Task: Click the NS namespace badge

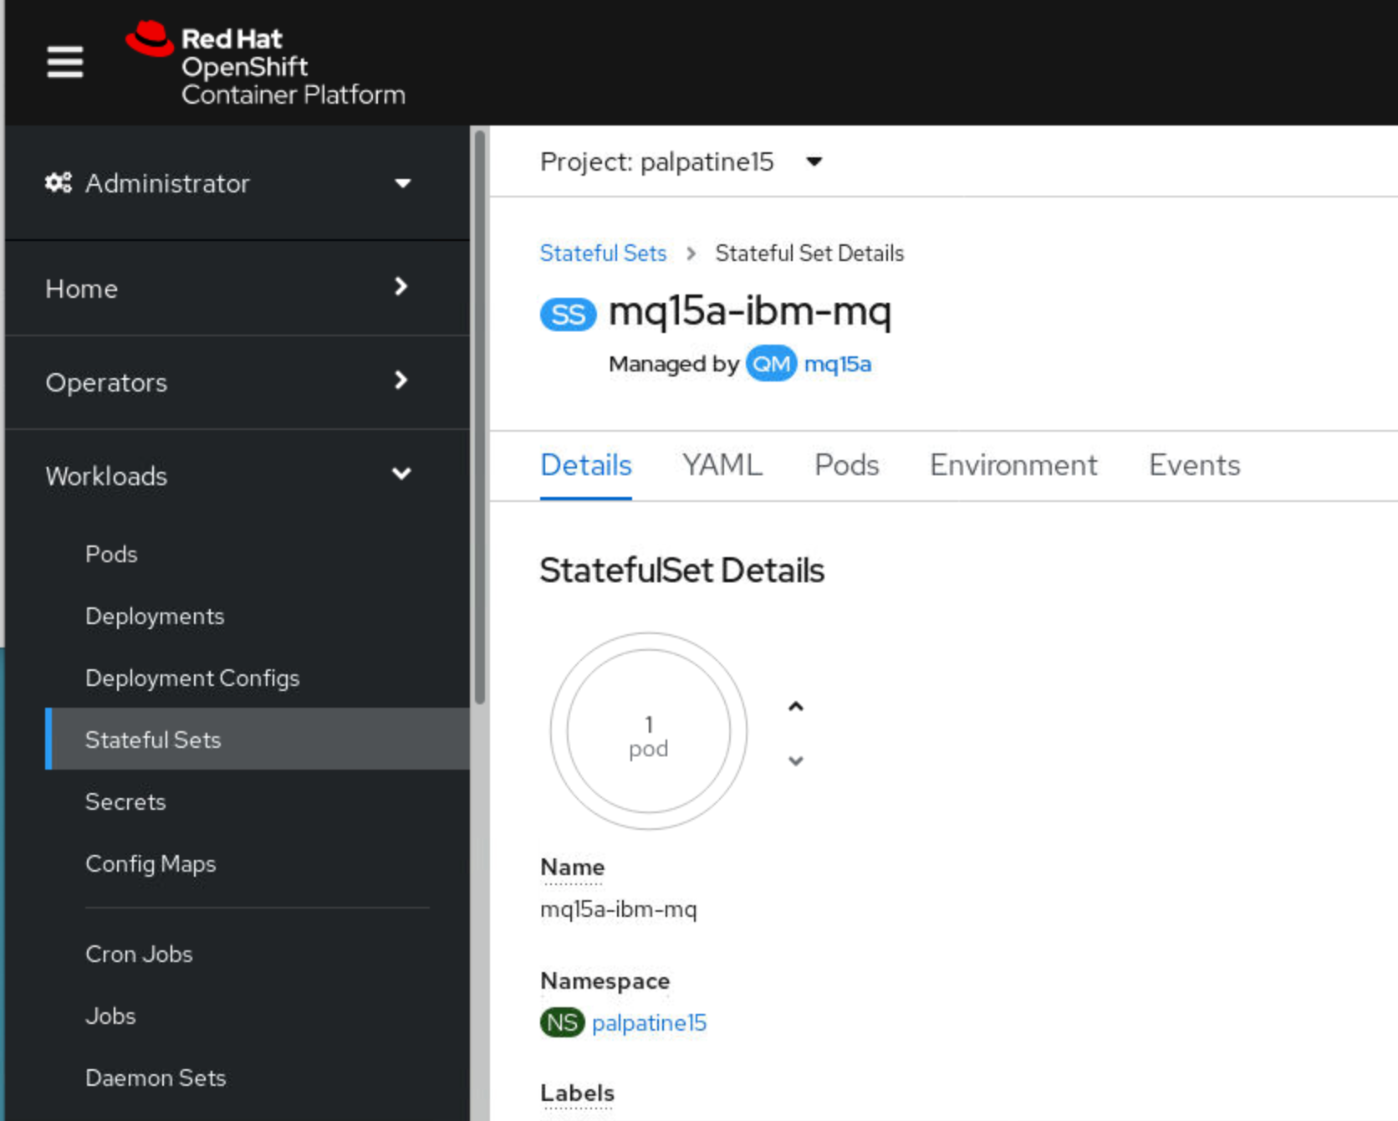Action: (x=562, y=1022)
